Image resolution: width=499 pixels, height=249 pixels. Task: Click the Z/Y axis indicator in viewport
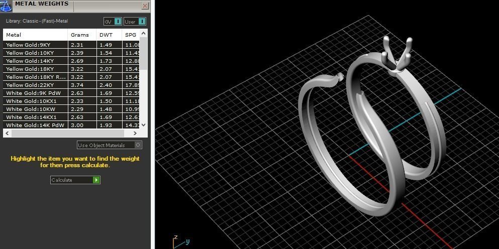click(181, 242)
